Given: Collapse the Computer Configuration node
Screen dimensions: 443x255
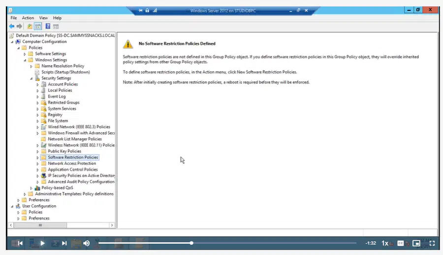Looking at the screenshot, I should [x=12, y=42].
